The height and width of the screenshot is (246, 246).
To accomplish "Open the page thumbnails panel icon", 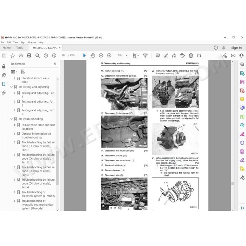I will click(4, 75).
